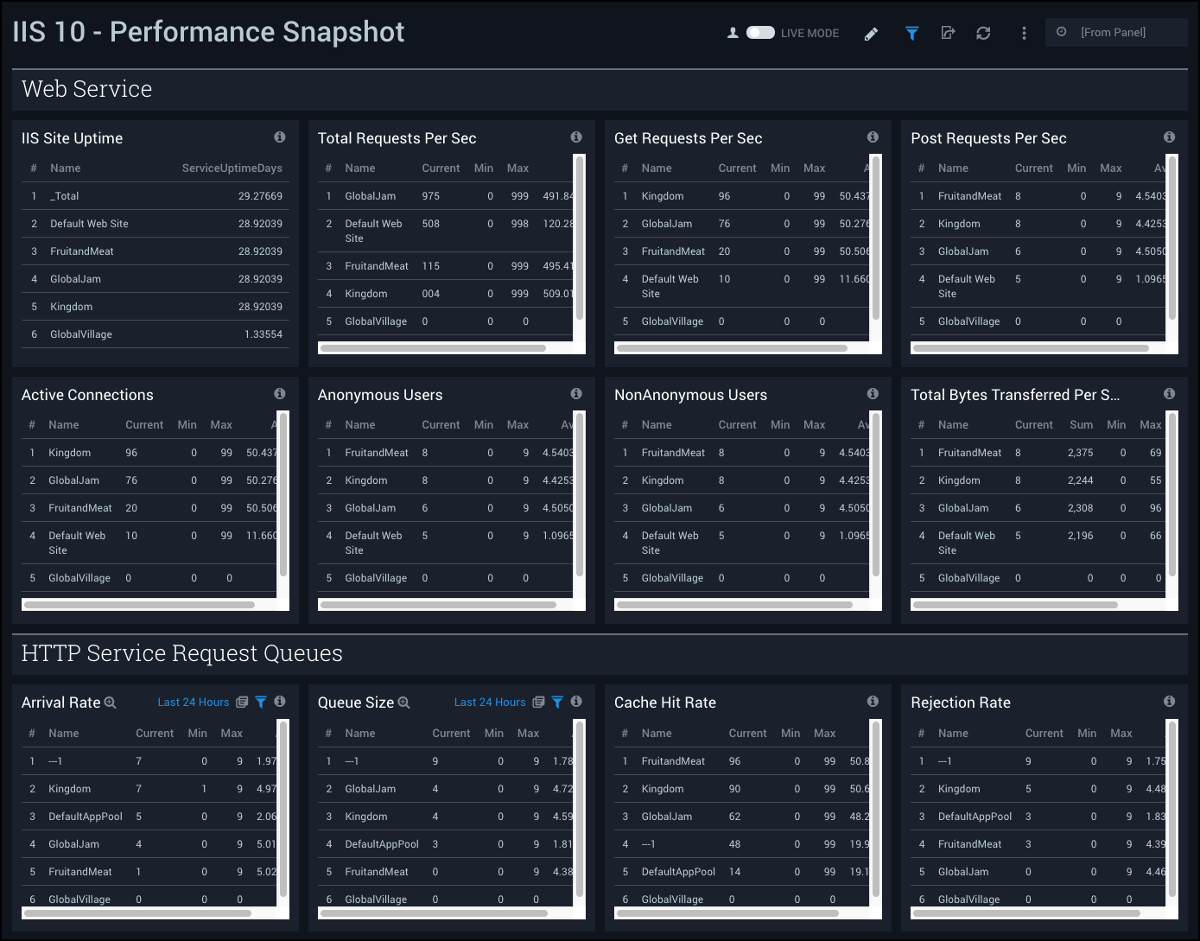Click vertical scrollbar in Get Requests Per Sec
This screenshot has height=941, width=1200.
pyautogui.click(x=876, y=238)
